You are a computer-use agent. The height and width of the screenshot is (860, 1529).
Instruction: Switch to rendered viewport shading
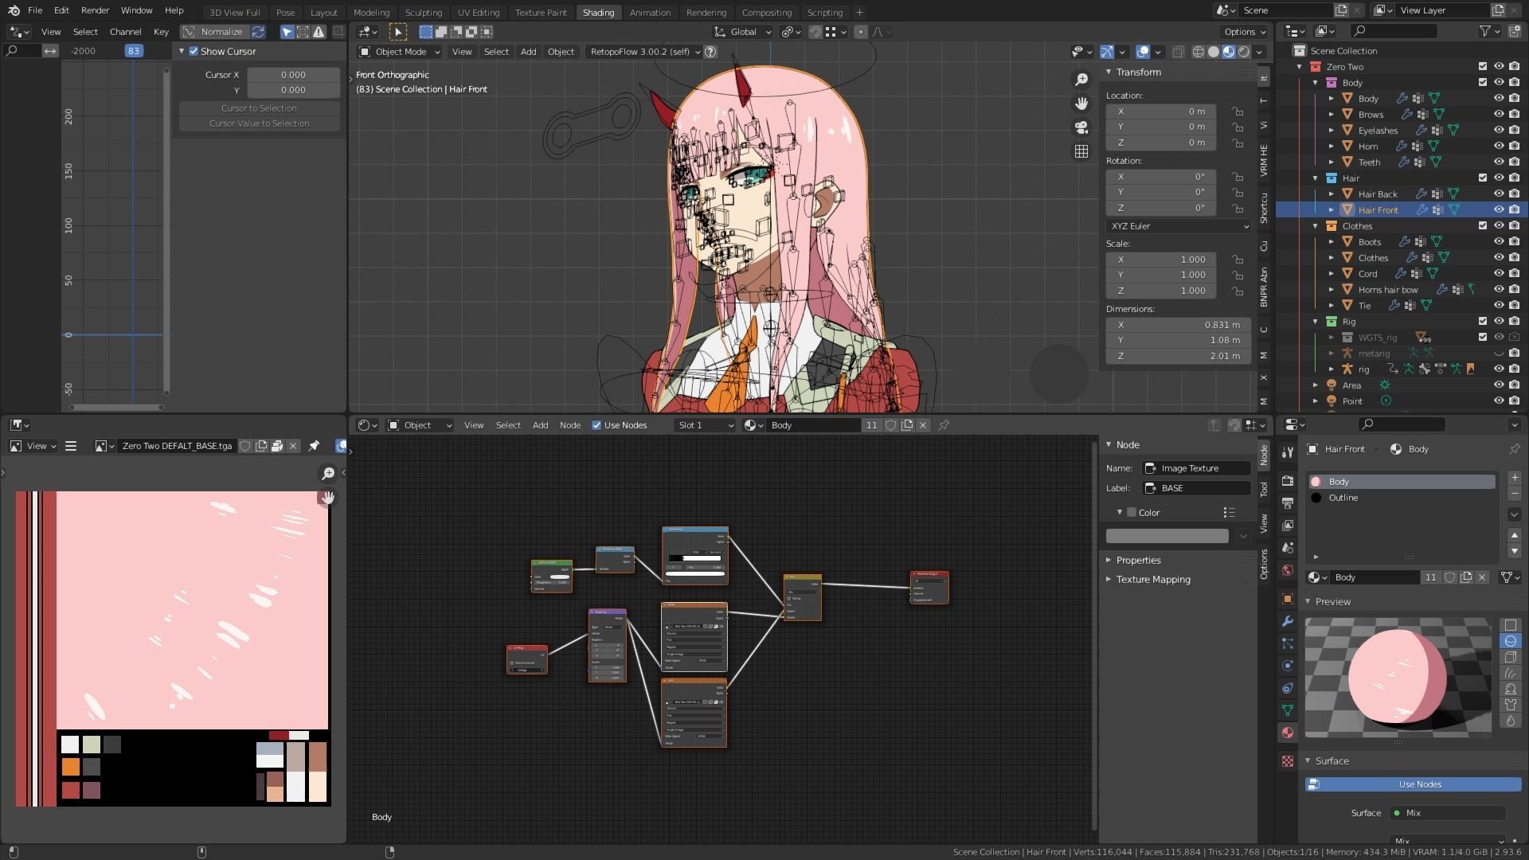tap(1244, 52)
